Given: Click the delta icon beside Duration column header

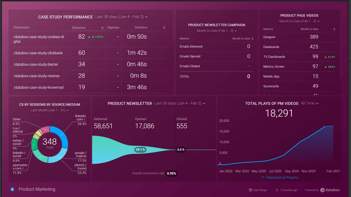Looking at the screenshot, I should 164,27.
